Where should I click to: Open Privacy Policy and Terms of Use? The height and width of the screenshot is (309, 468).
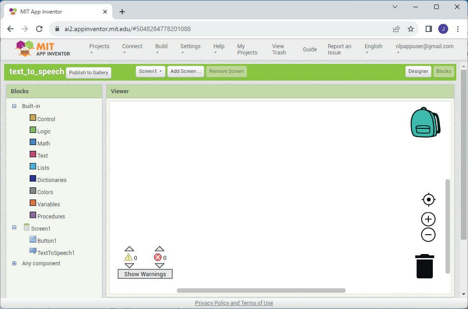pyautogui.click(x=234, y=303)
